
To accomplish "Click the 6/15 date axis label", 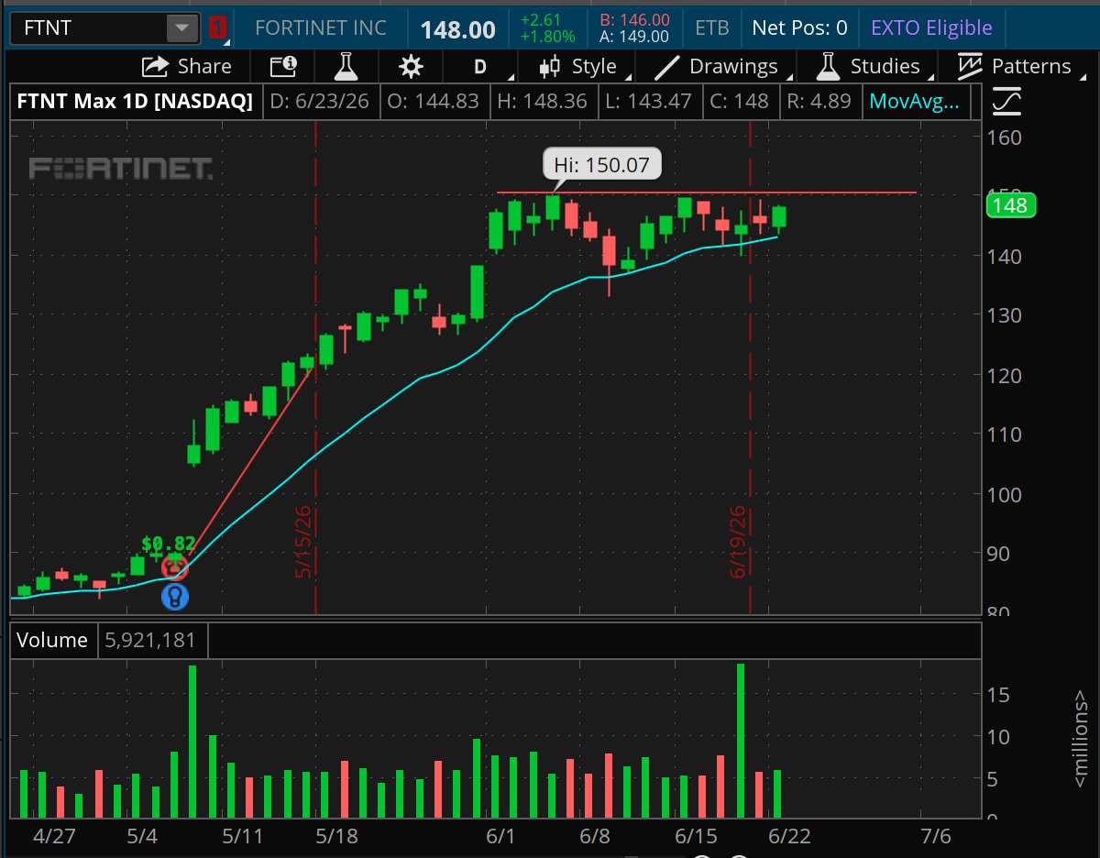I will point(695,836).
